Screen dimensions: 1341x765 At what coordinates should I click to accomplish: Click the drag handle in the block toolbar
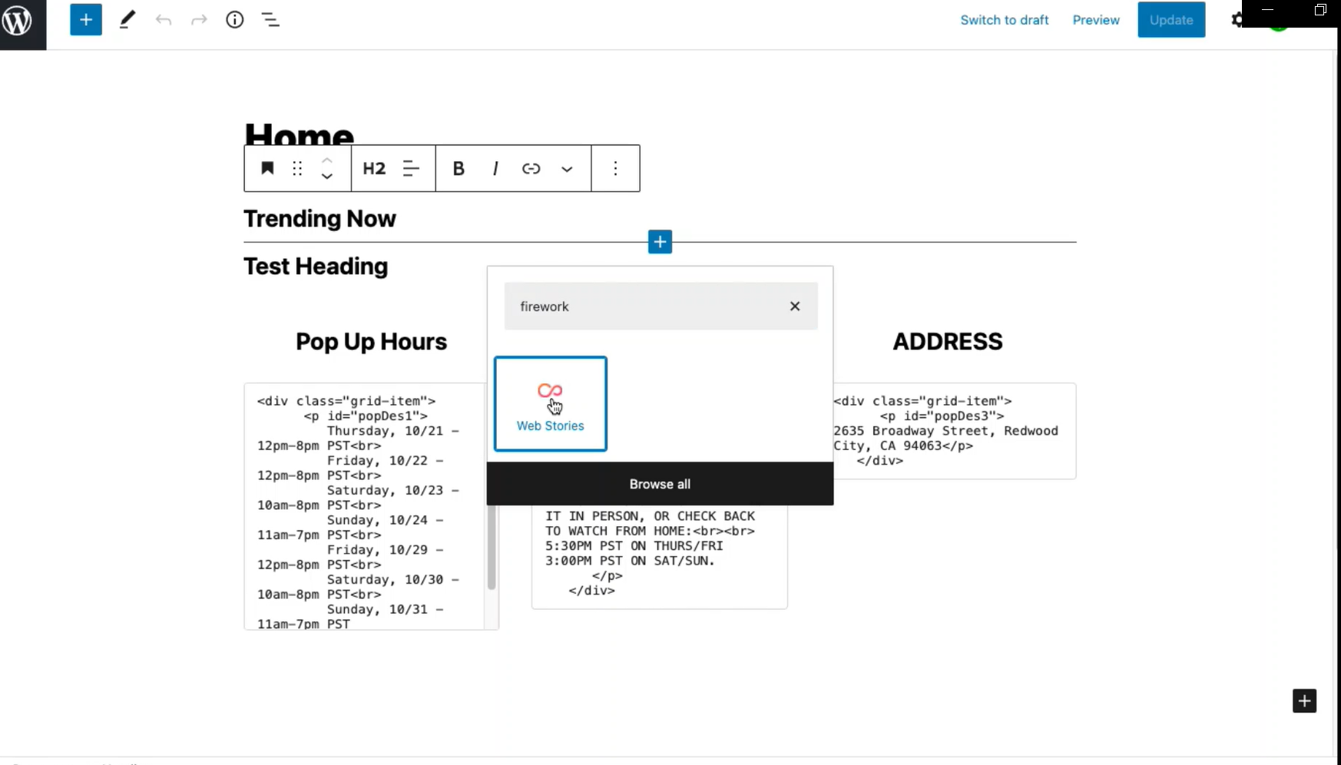click(x=297, y=168)
